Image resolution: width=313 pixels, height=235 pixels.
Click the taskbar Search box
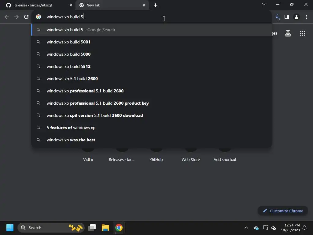pyautogui.click(x=51, y=228)
